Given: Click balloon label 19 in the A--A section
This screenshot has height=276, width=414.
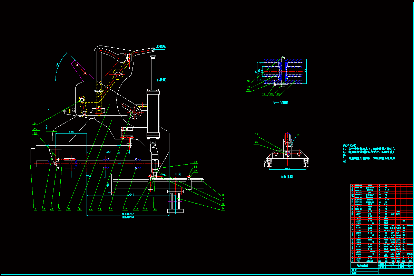Looking at the screenshot, I should (x=272, y=94).
